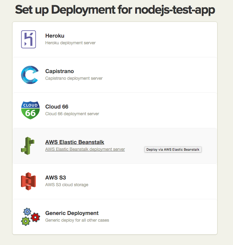Click 'AWS S3 cloud storage' description text
233x245 pixels.
[x=67, y=185]
